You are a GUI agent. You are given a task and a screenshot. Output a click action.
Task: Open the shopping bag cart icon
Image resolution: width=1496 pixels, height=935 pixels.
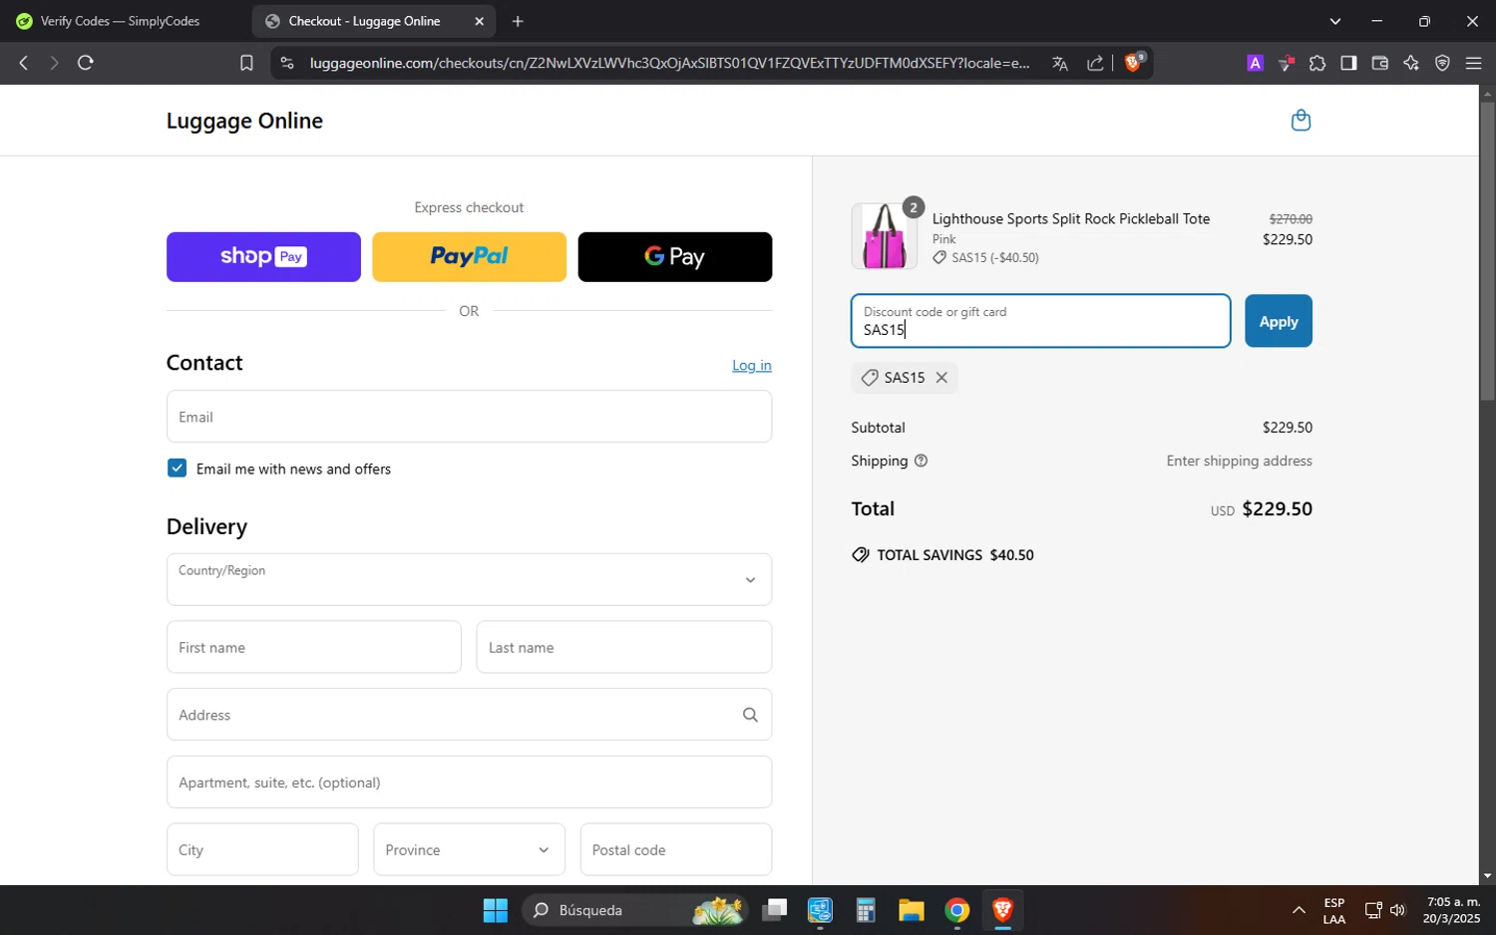(x=1301, y=121)
